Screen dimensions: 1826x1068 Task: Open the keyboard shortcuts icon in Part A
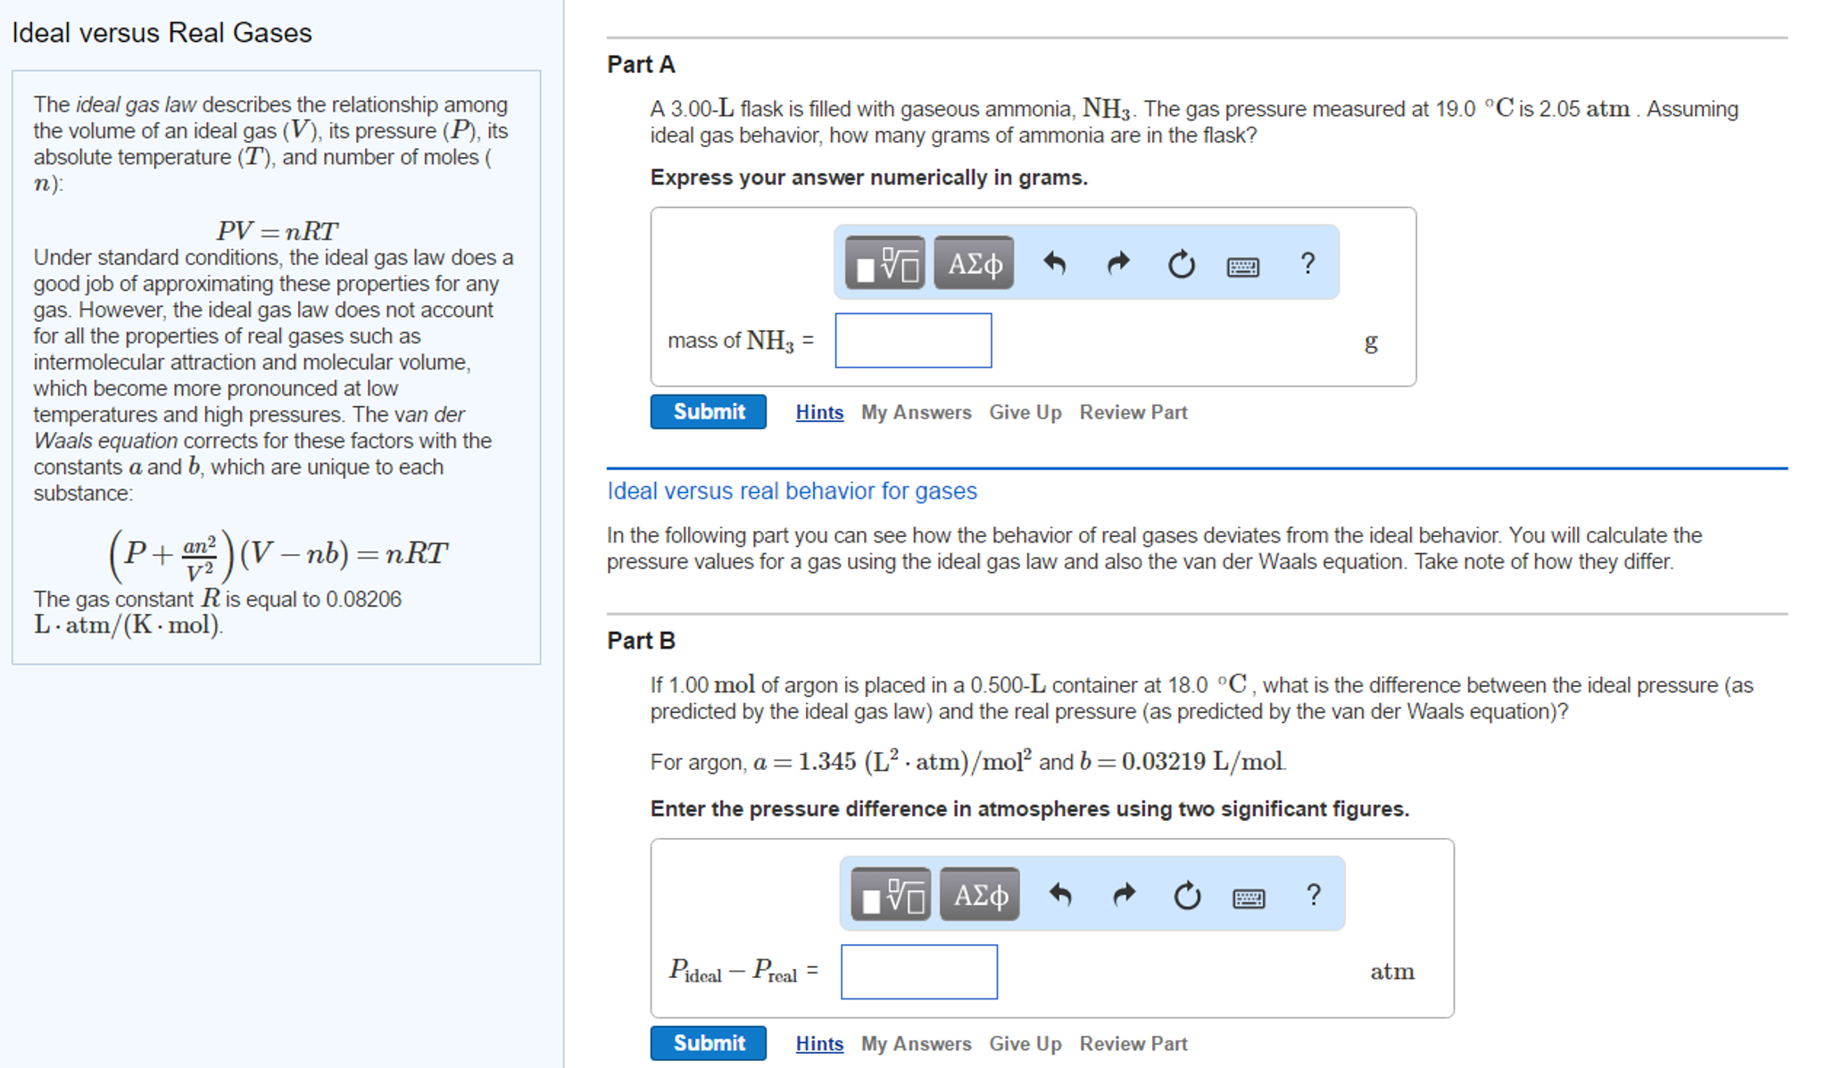1242,266
